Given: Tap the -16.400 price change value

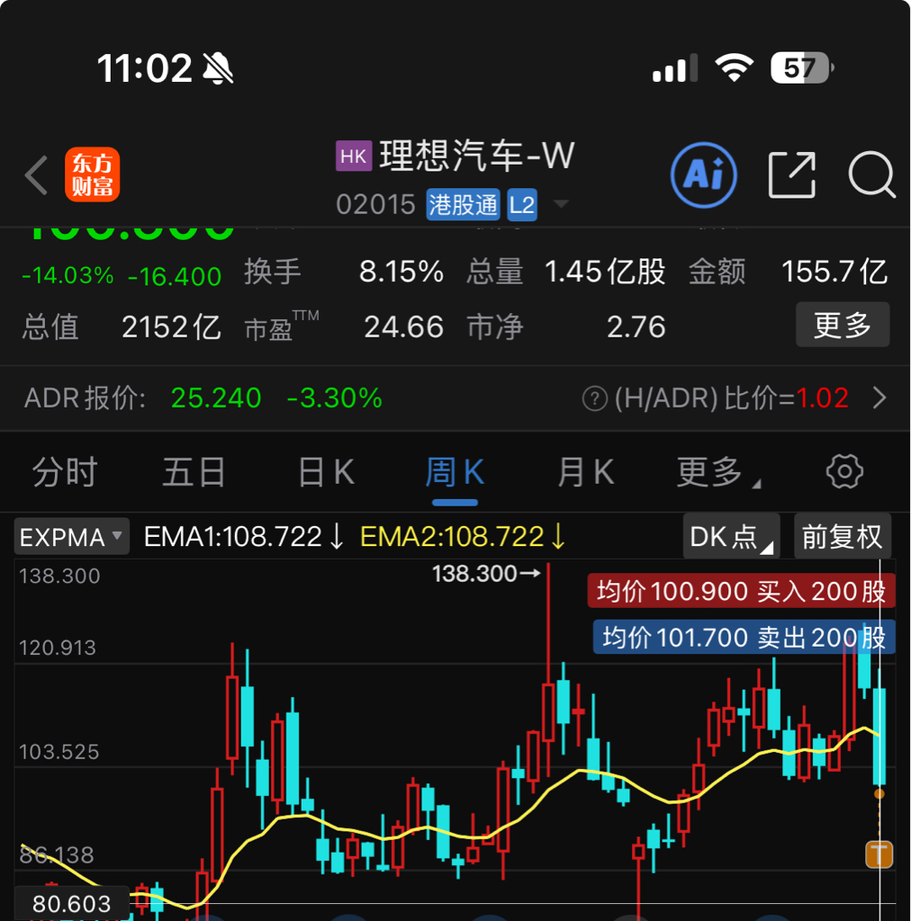Looking at the screenshot, I should [x=175, y=277].
